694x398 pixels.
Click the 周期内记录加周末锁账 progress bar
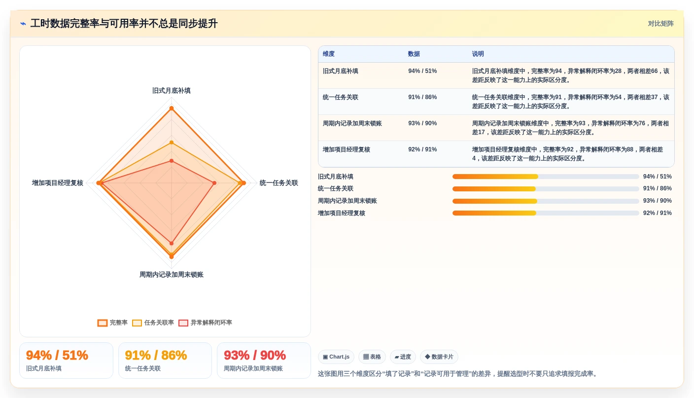[x=546, y=201]
